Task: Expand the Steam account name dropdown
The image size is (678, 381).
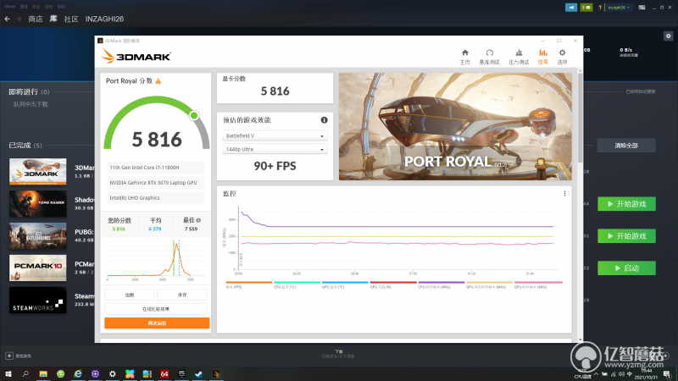Action: click(x=619, y=8)
